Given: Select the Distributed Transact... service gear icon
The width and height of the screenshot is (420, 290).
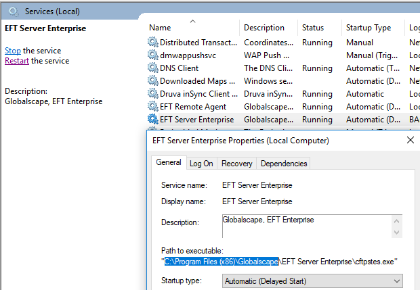Looking at the screenshot, I should tap(152, 42).
